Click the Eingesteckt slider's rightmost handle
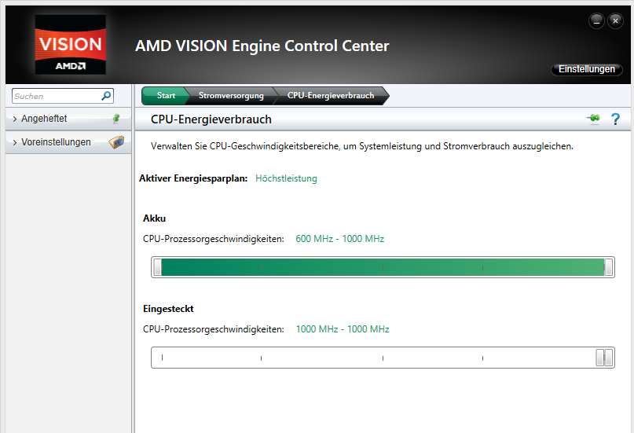The height and width of the screenshot is (433, 634). click(x=608, y=358)
